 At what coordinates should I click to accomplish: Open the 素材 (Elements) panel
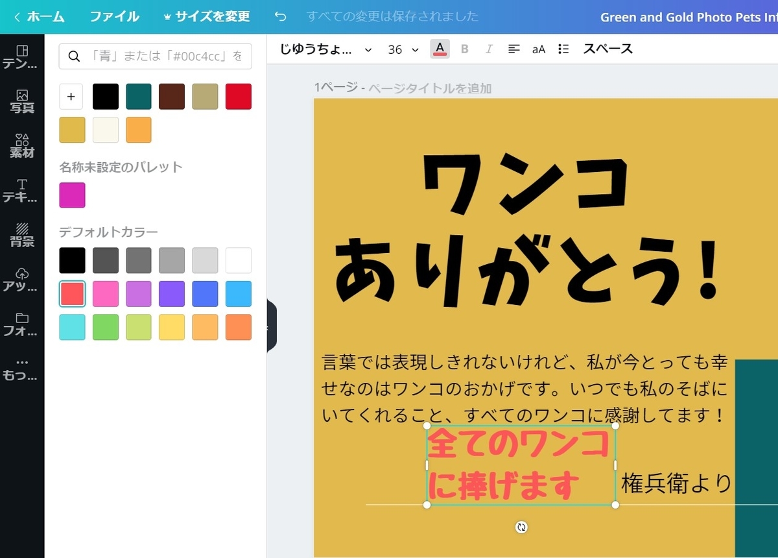click(x=22, y=146)
